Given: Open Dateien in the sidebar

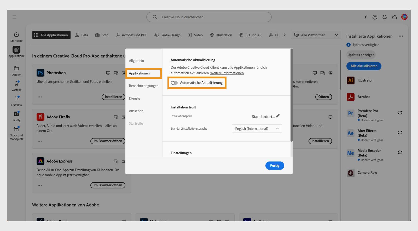Looking at the screenshot, I should point(16,71).
